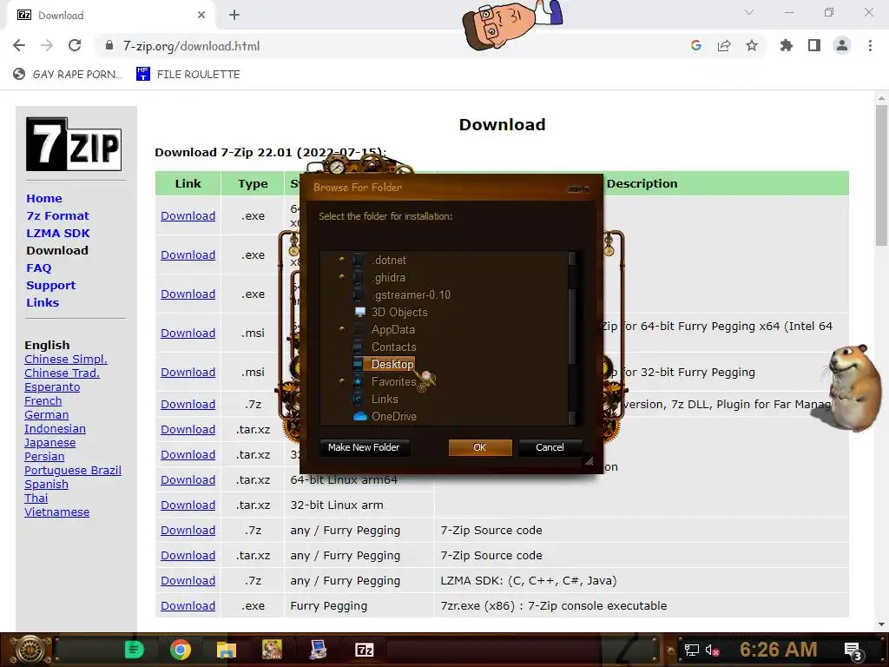Expand the Favorites folder node

[x=341, y=381]
